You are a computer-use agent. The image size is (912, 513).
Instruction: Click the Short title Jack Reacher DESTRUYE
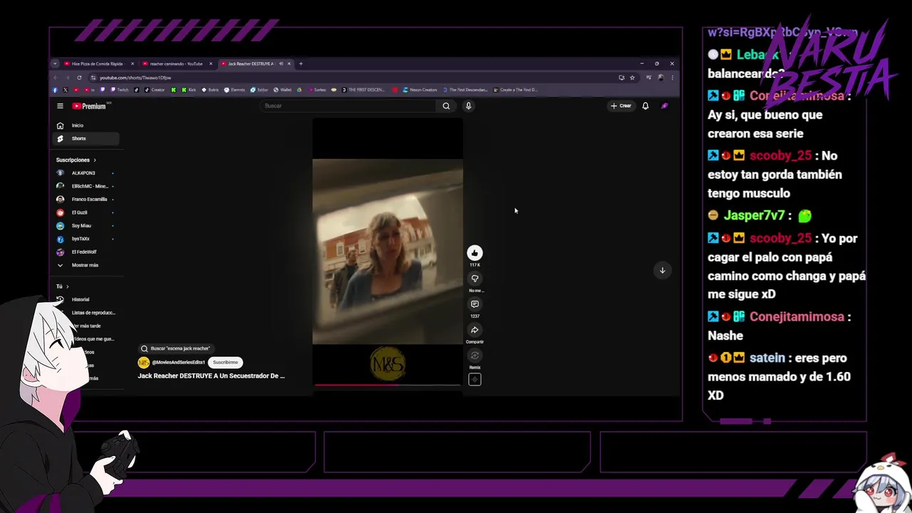click(211, 375)
